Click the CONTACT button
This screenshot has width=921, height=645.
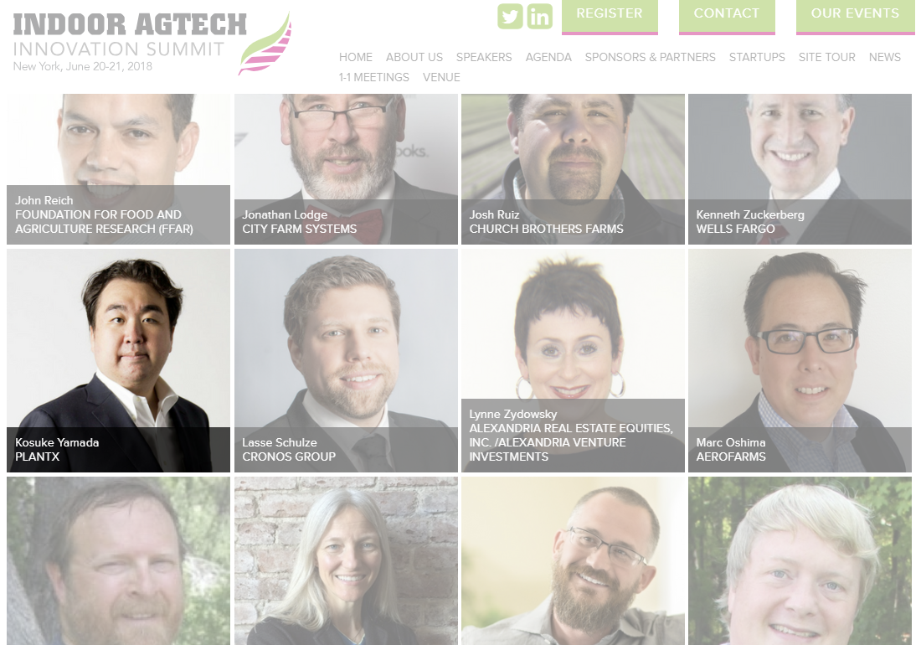coord(727,17)
